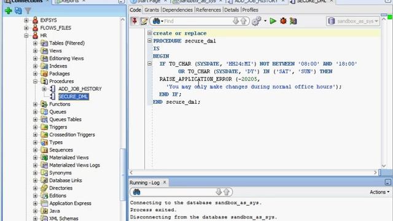The image size is (393, 221).
Task: Find previous occurrence up arrow
Action: (243, 21)
